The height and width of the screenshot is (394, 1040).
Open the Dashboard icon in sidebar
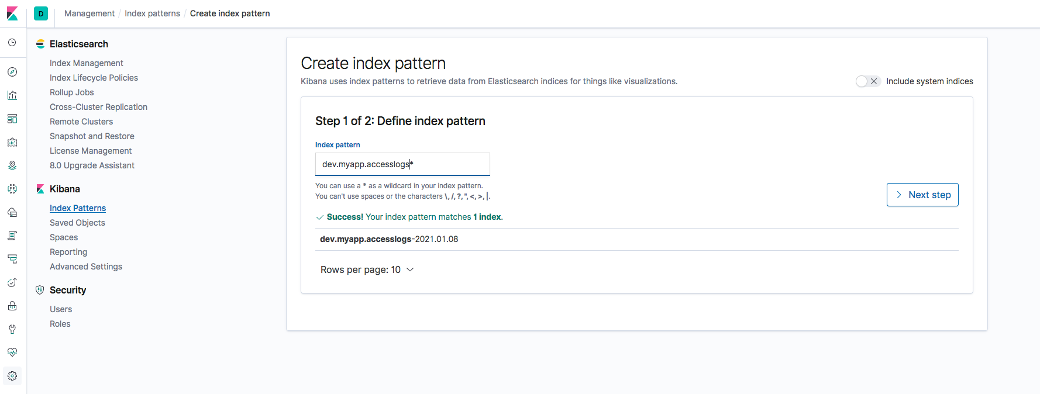(x=12, y=119)
